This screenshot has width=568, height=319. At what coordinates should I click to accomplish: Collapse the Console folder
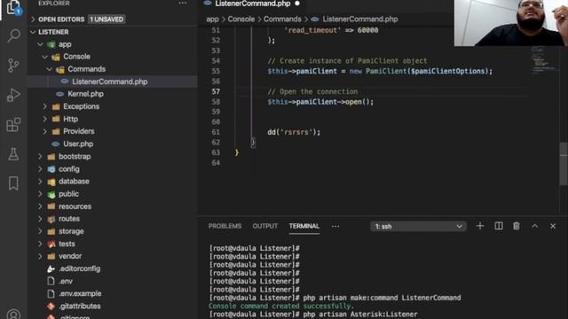point(44,57)
